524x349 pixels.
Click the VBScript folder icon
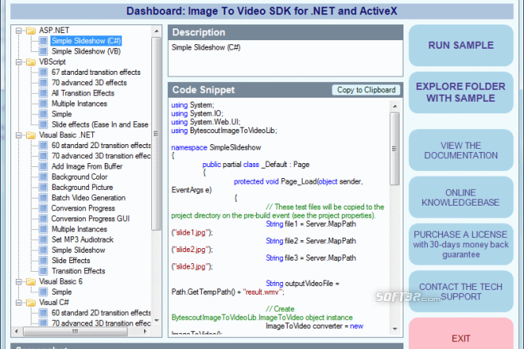coord(31,62)
